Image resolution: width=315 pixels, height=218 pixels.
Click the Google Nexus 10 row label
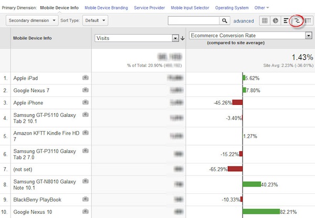click(33, 212)
